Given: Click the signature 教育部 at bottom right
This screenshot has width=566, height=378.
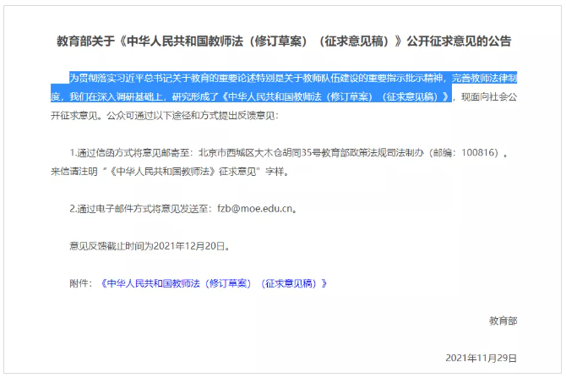Looking at the screenshot, I should (x=503, y=320).
